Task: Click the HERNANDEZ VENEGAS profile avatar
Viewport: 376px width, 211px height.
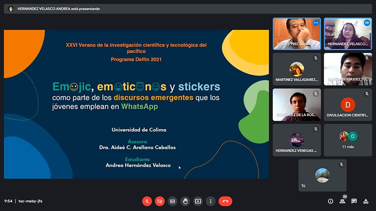Action: click(x=297, y=140)
